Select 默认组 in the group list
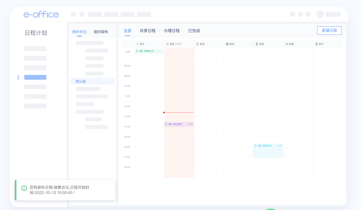 [x=81, y=82]
